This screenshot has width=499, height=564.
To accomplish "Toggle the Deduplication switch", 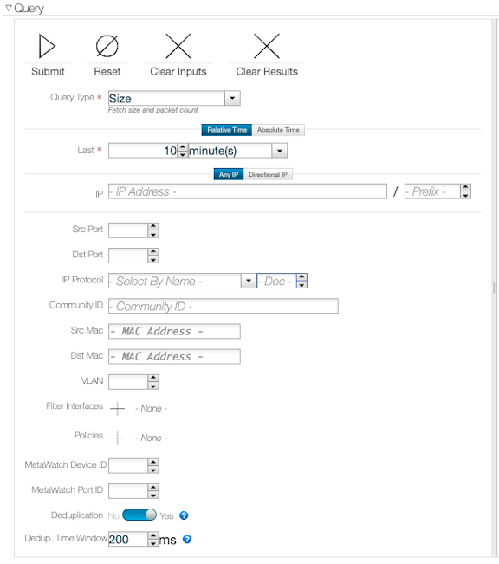I will click(139, 515).
